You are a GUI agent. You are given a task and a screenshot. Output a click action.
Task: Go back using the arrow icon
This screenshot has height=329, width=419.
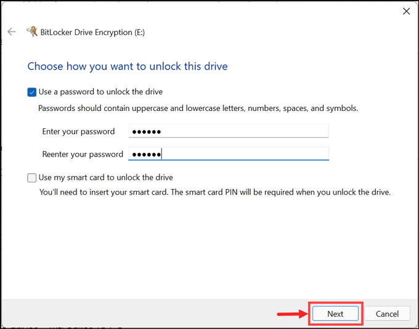12,32
